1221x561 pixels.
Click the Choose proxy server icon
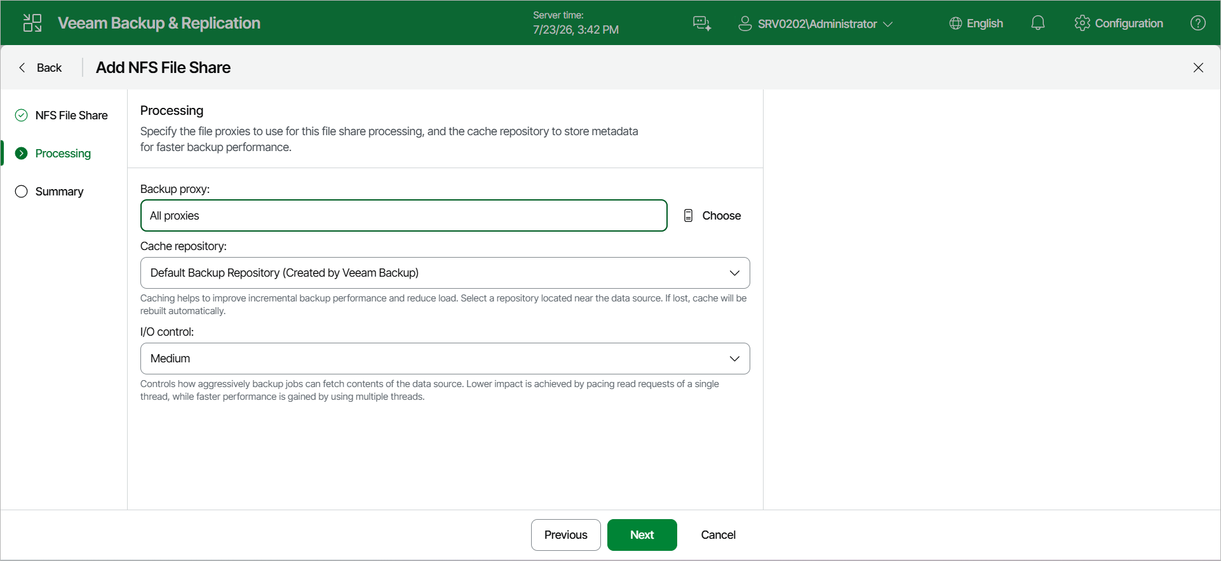688,216
